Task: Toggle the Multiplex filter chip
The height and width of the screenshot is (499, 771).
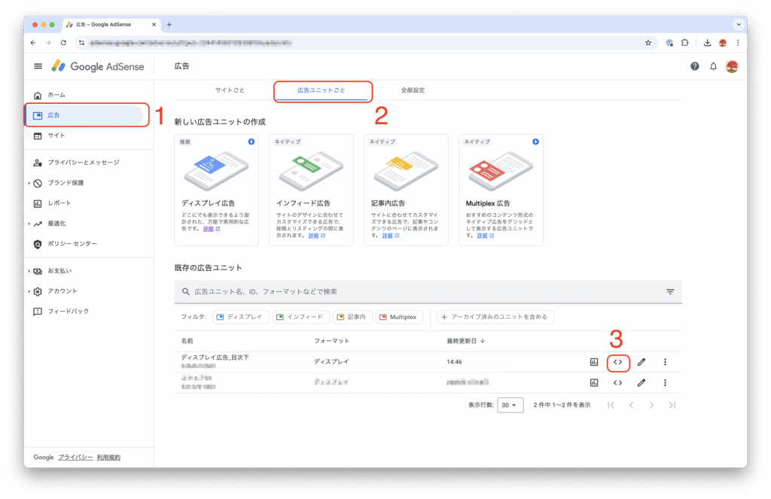Action: pos(399,317)
